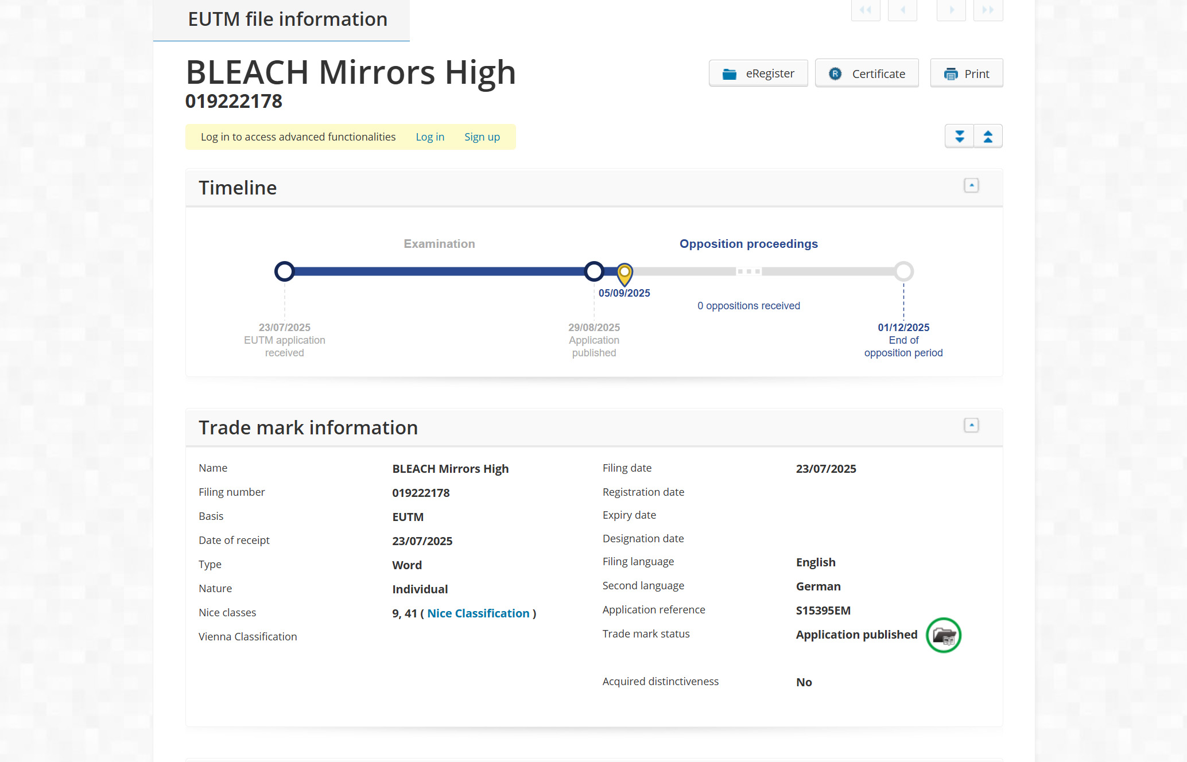
Task: Click the Date of receipt value 23/07/2025
Action: [422, 541]
